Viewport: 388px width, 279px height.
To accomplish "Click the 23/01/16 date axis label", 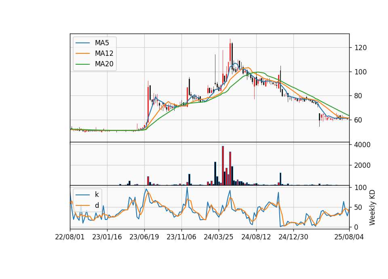I will pos(107,237).
